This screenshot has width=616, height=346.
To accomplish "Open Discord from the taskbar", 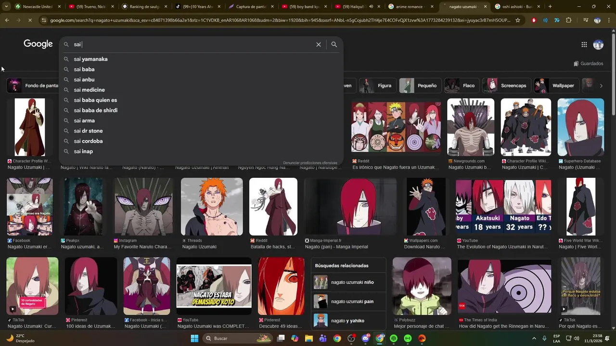I will (365, 338).
